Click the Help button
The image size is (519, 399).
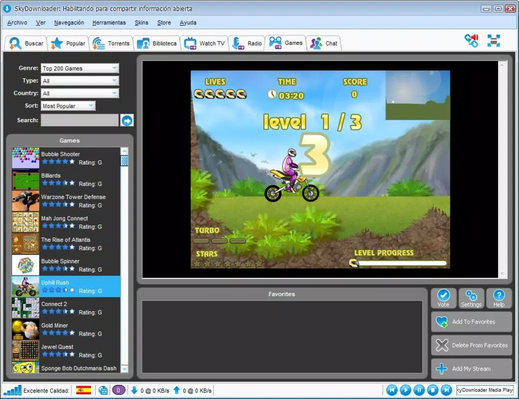[x=499, y=298]
